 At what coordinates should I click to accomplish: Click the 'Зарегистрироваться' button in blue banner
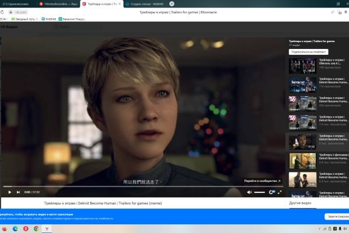[337, 217]
